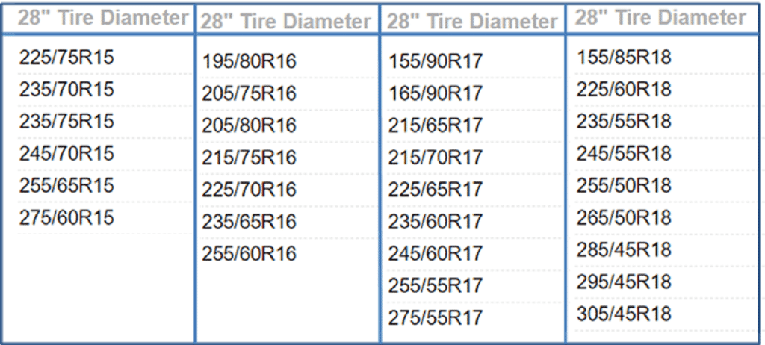The width and height of the screenshot is (765, 345).
Task: Select the 275/60R15 tire size
Action: [66, 218]
